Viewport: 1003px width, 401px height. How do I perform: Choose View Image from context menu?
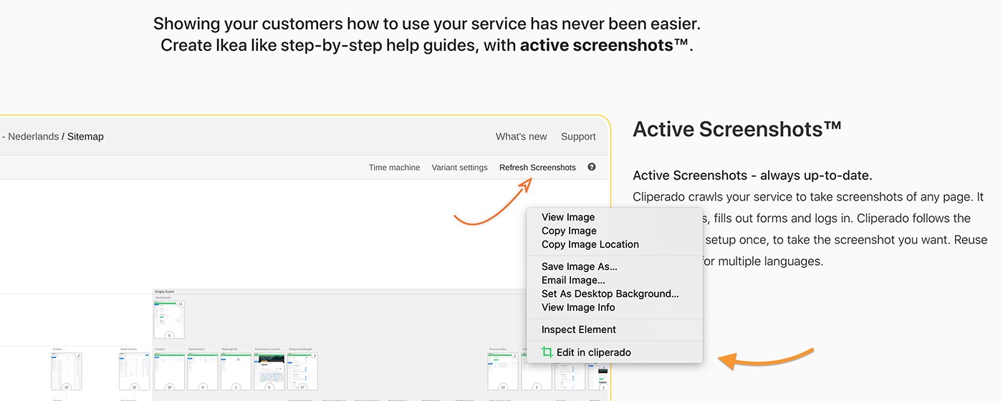(568, 217)
